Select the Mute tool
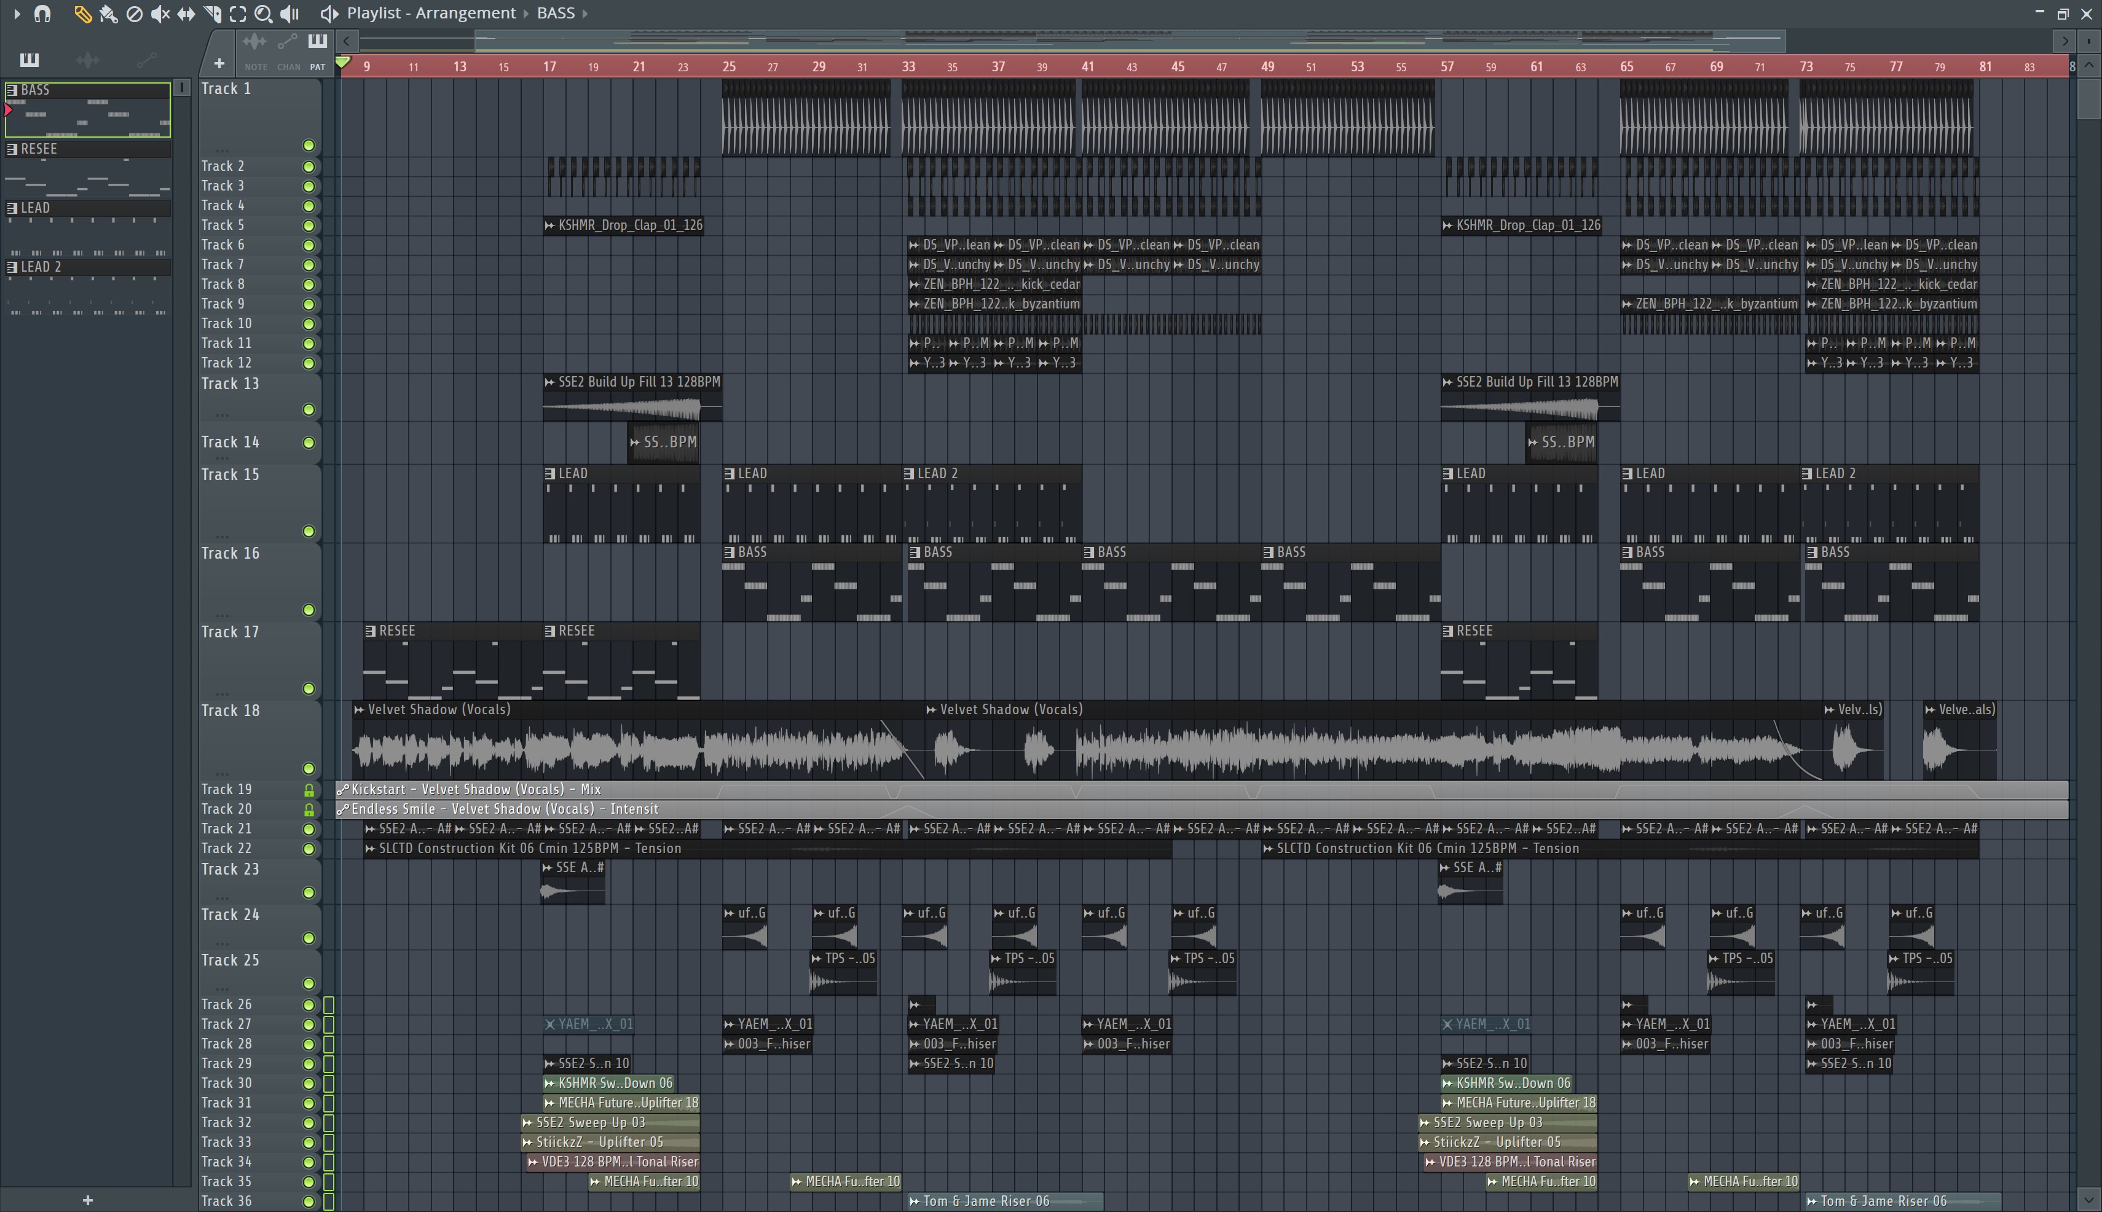The image size is (2102, 1212). (160, 14)
